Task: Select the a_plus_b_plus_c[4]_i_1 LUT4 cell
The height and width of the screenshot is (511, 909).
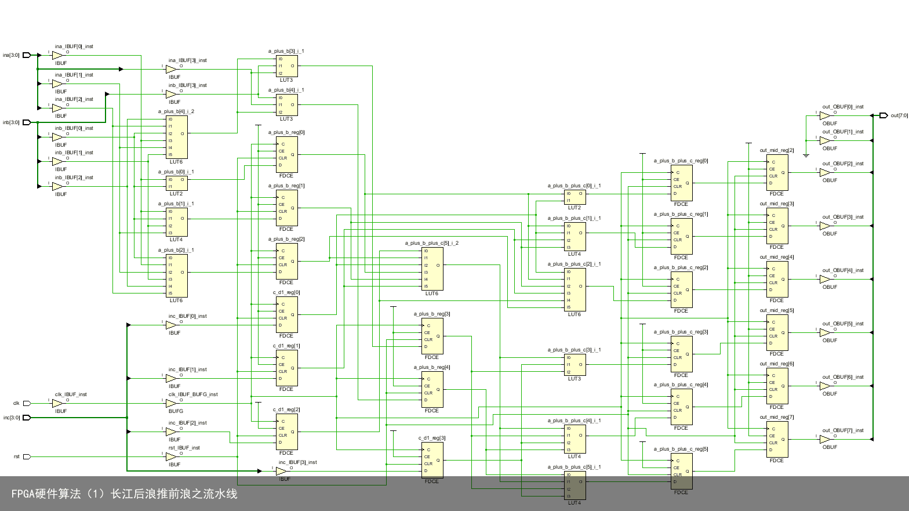Action: (x=575, y=439)
